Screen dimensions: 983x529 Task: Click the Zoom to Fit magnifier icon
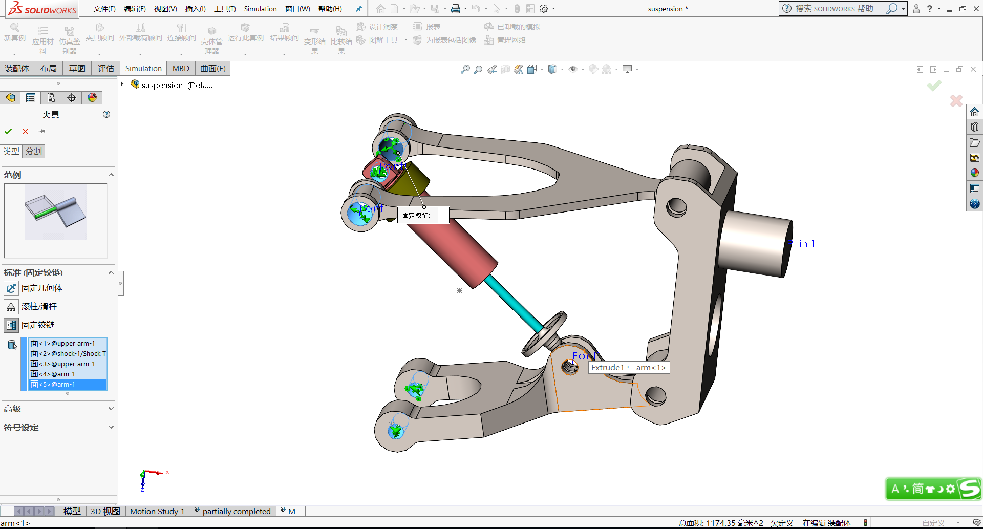click(x=465, y=69)
